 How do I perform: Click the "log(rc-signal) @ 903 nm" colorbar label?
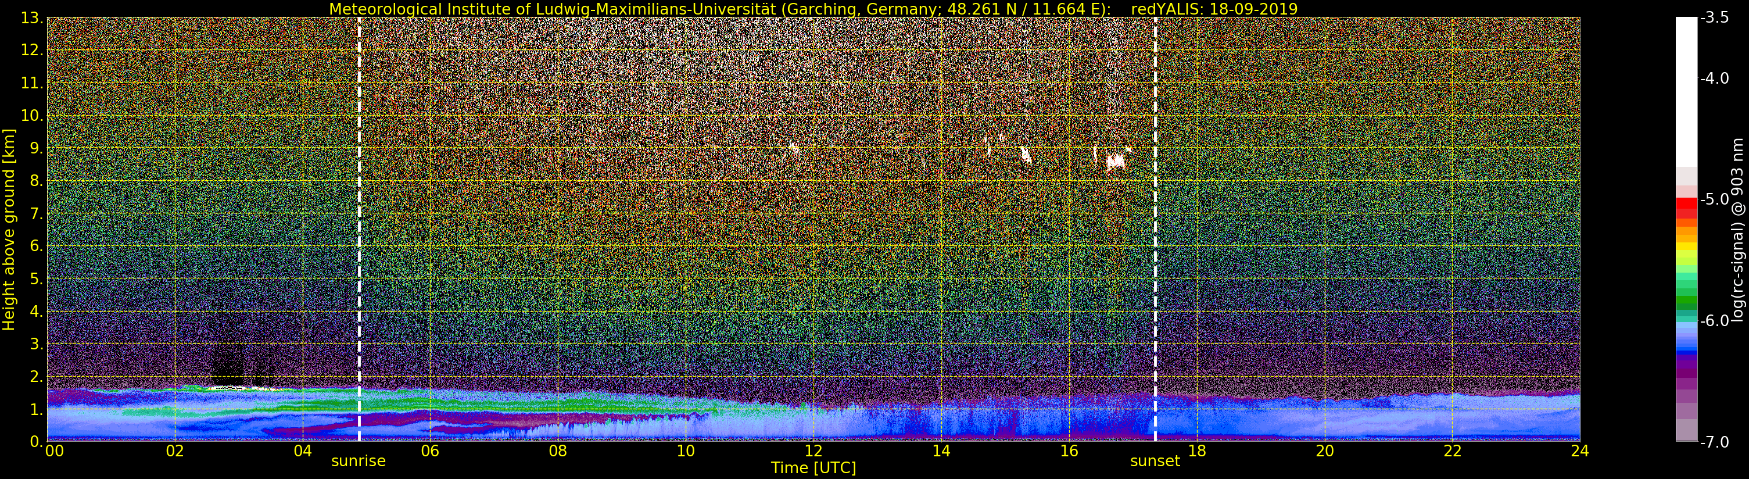coord(1737,230)
